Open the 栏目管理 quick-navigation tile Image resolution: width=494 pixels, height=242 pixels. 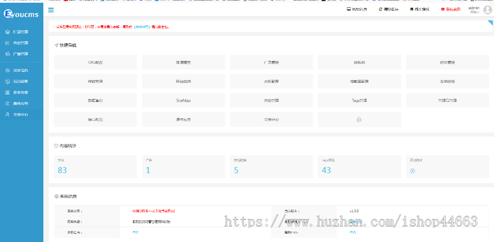(x=447, y=62)
